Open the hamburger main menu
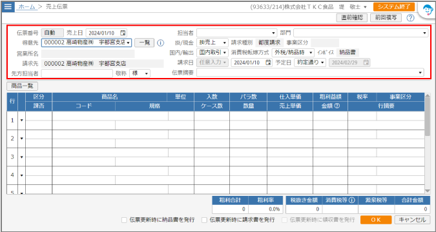 point(8,6)
